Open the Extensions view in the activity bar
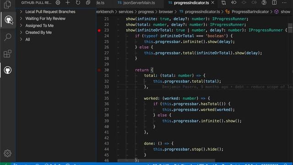 pos(7,54)
